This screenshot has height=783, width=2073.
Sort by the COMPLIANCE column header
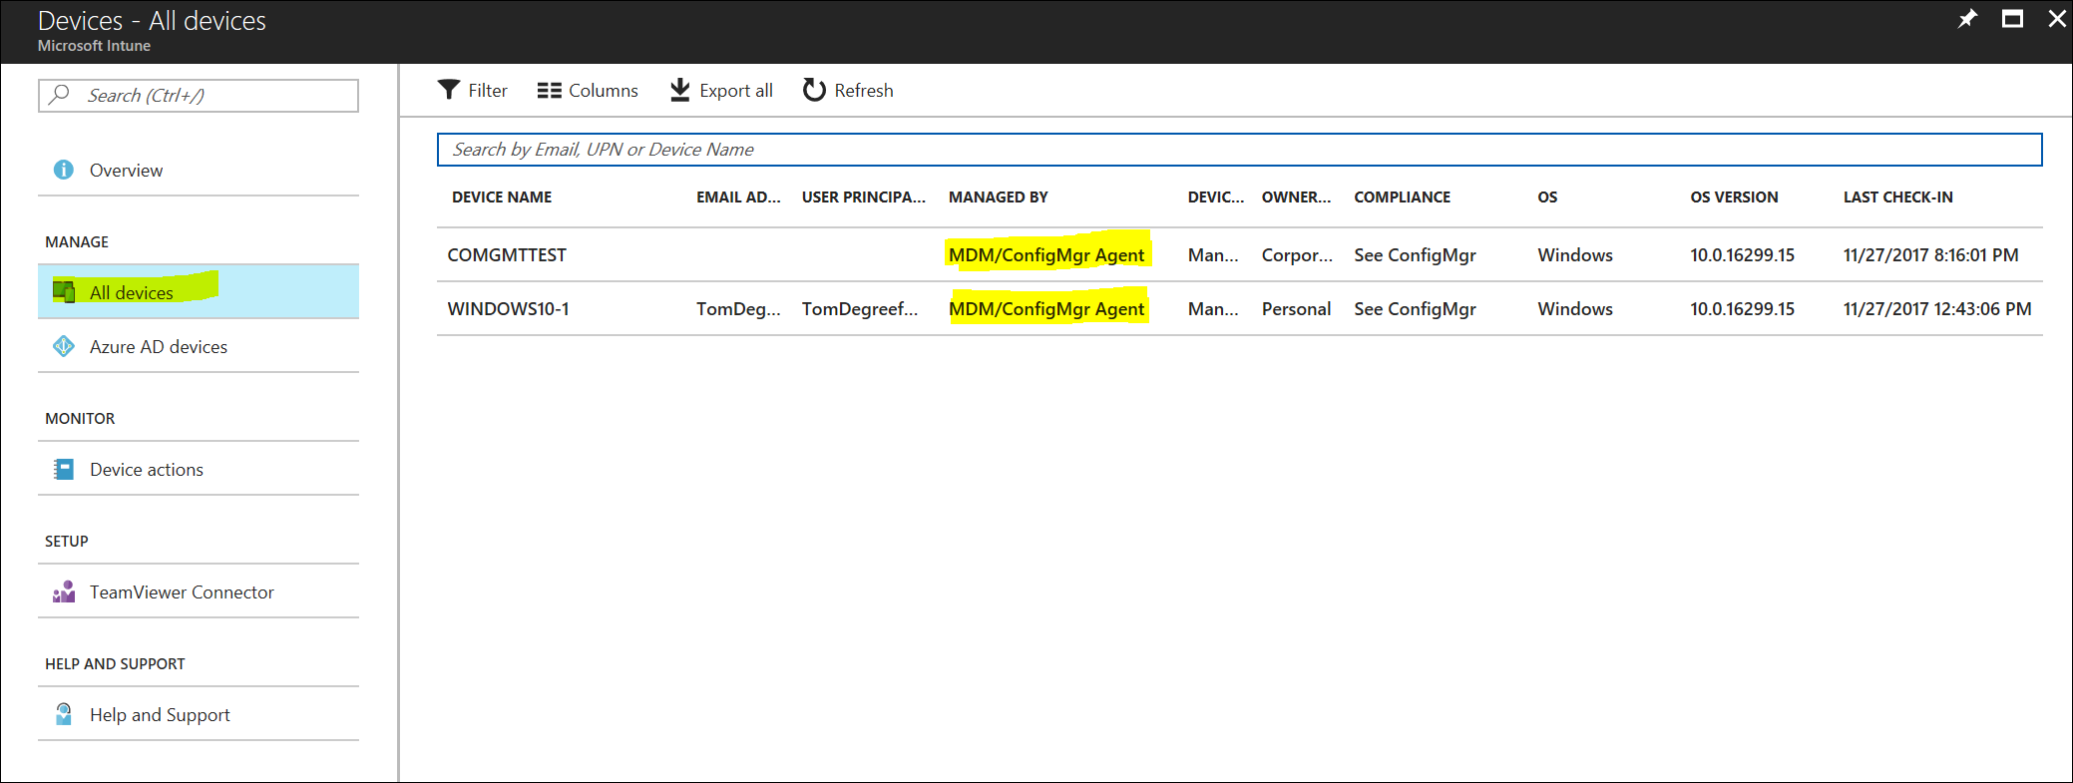(x=1403, y=197)
